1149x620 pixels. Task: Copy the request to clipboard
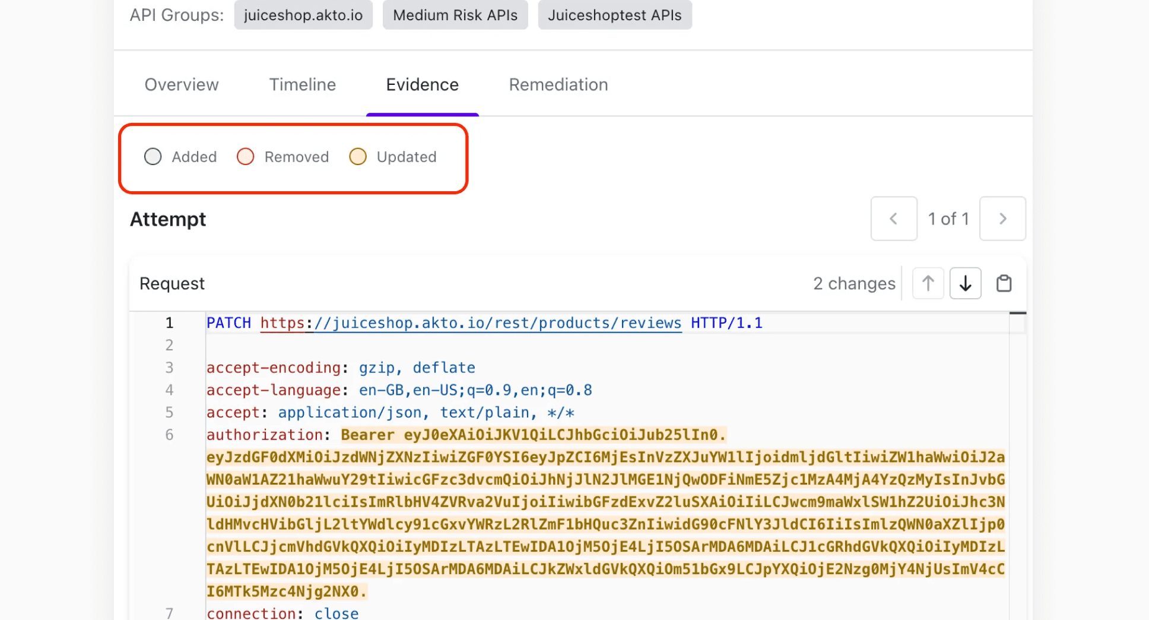click(x=1004, y=283)
